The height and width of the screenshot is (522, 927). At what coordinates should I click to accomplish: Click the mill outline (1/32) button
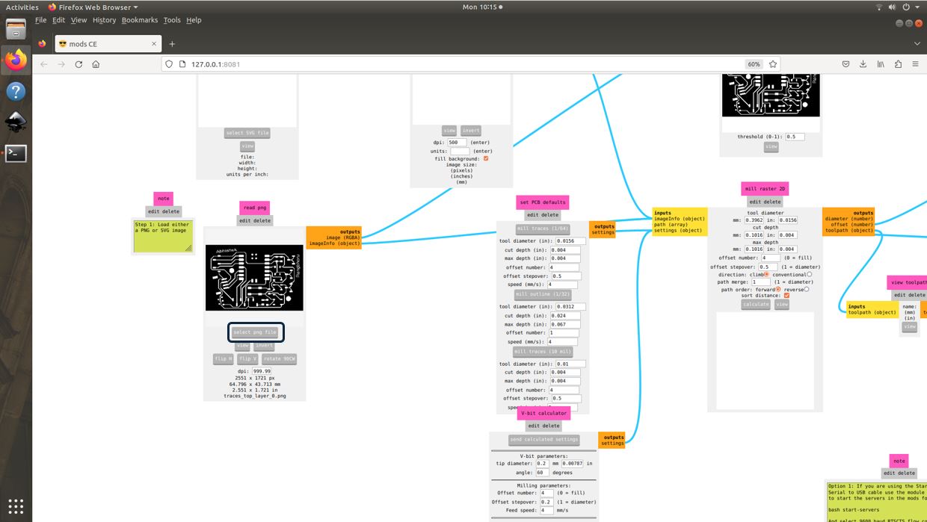[543, 294]
